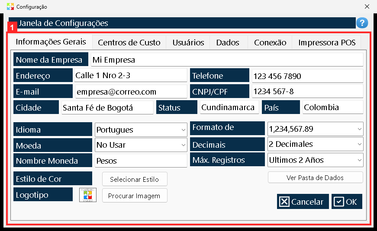Click the Cancelar button
Viewport: 377px width, 231px height.
pos(303,202)
